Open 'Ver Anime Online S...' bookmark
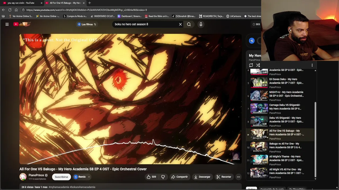This screenshot has width=339, height=190. (x=21, y=16)
